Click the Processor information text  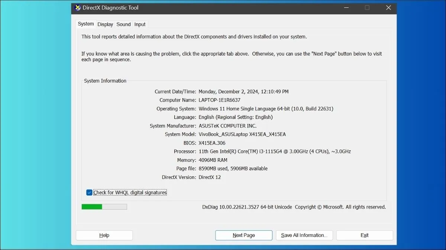pos(275,151)
